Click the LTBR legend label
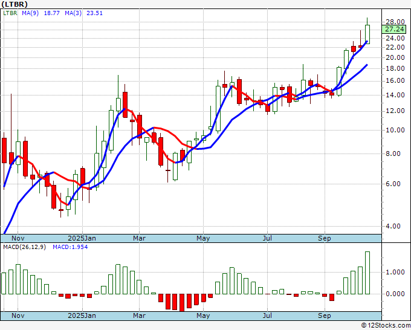The height and width of the screenshot is (330, 411). [10, 13]
